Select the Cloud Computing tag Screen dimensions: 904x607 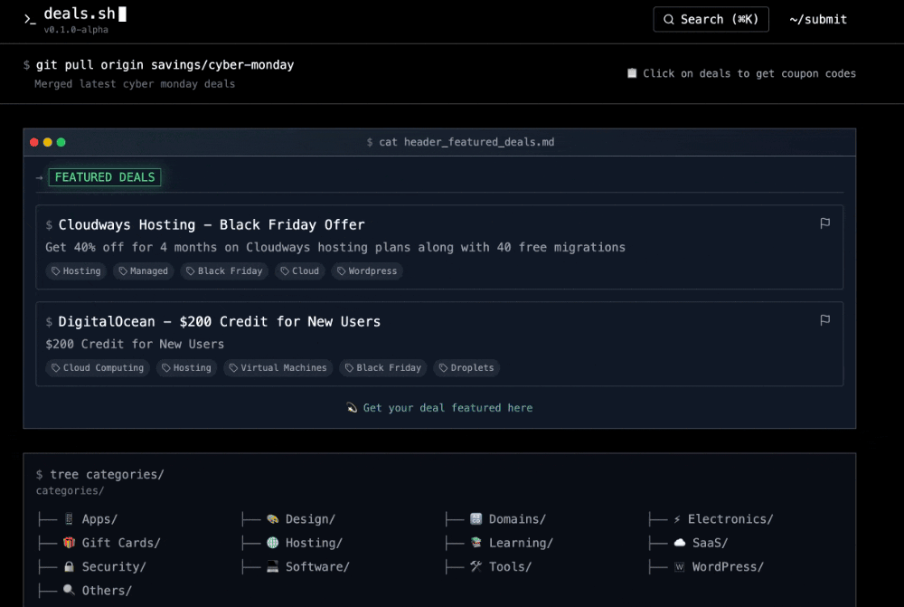click(98, 367)
